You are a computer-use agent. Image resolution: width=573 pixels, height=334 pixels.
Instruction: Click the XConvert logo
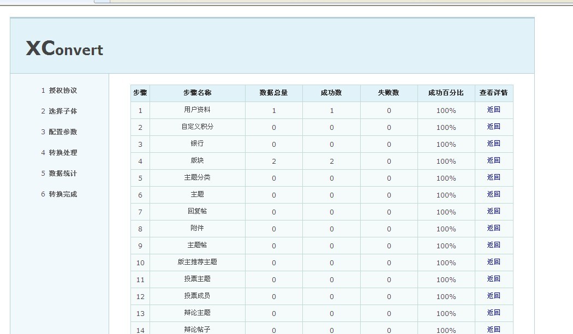(x=65, y=49)
